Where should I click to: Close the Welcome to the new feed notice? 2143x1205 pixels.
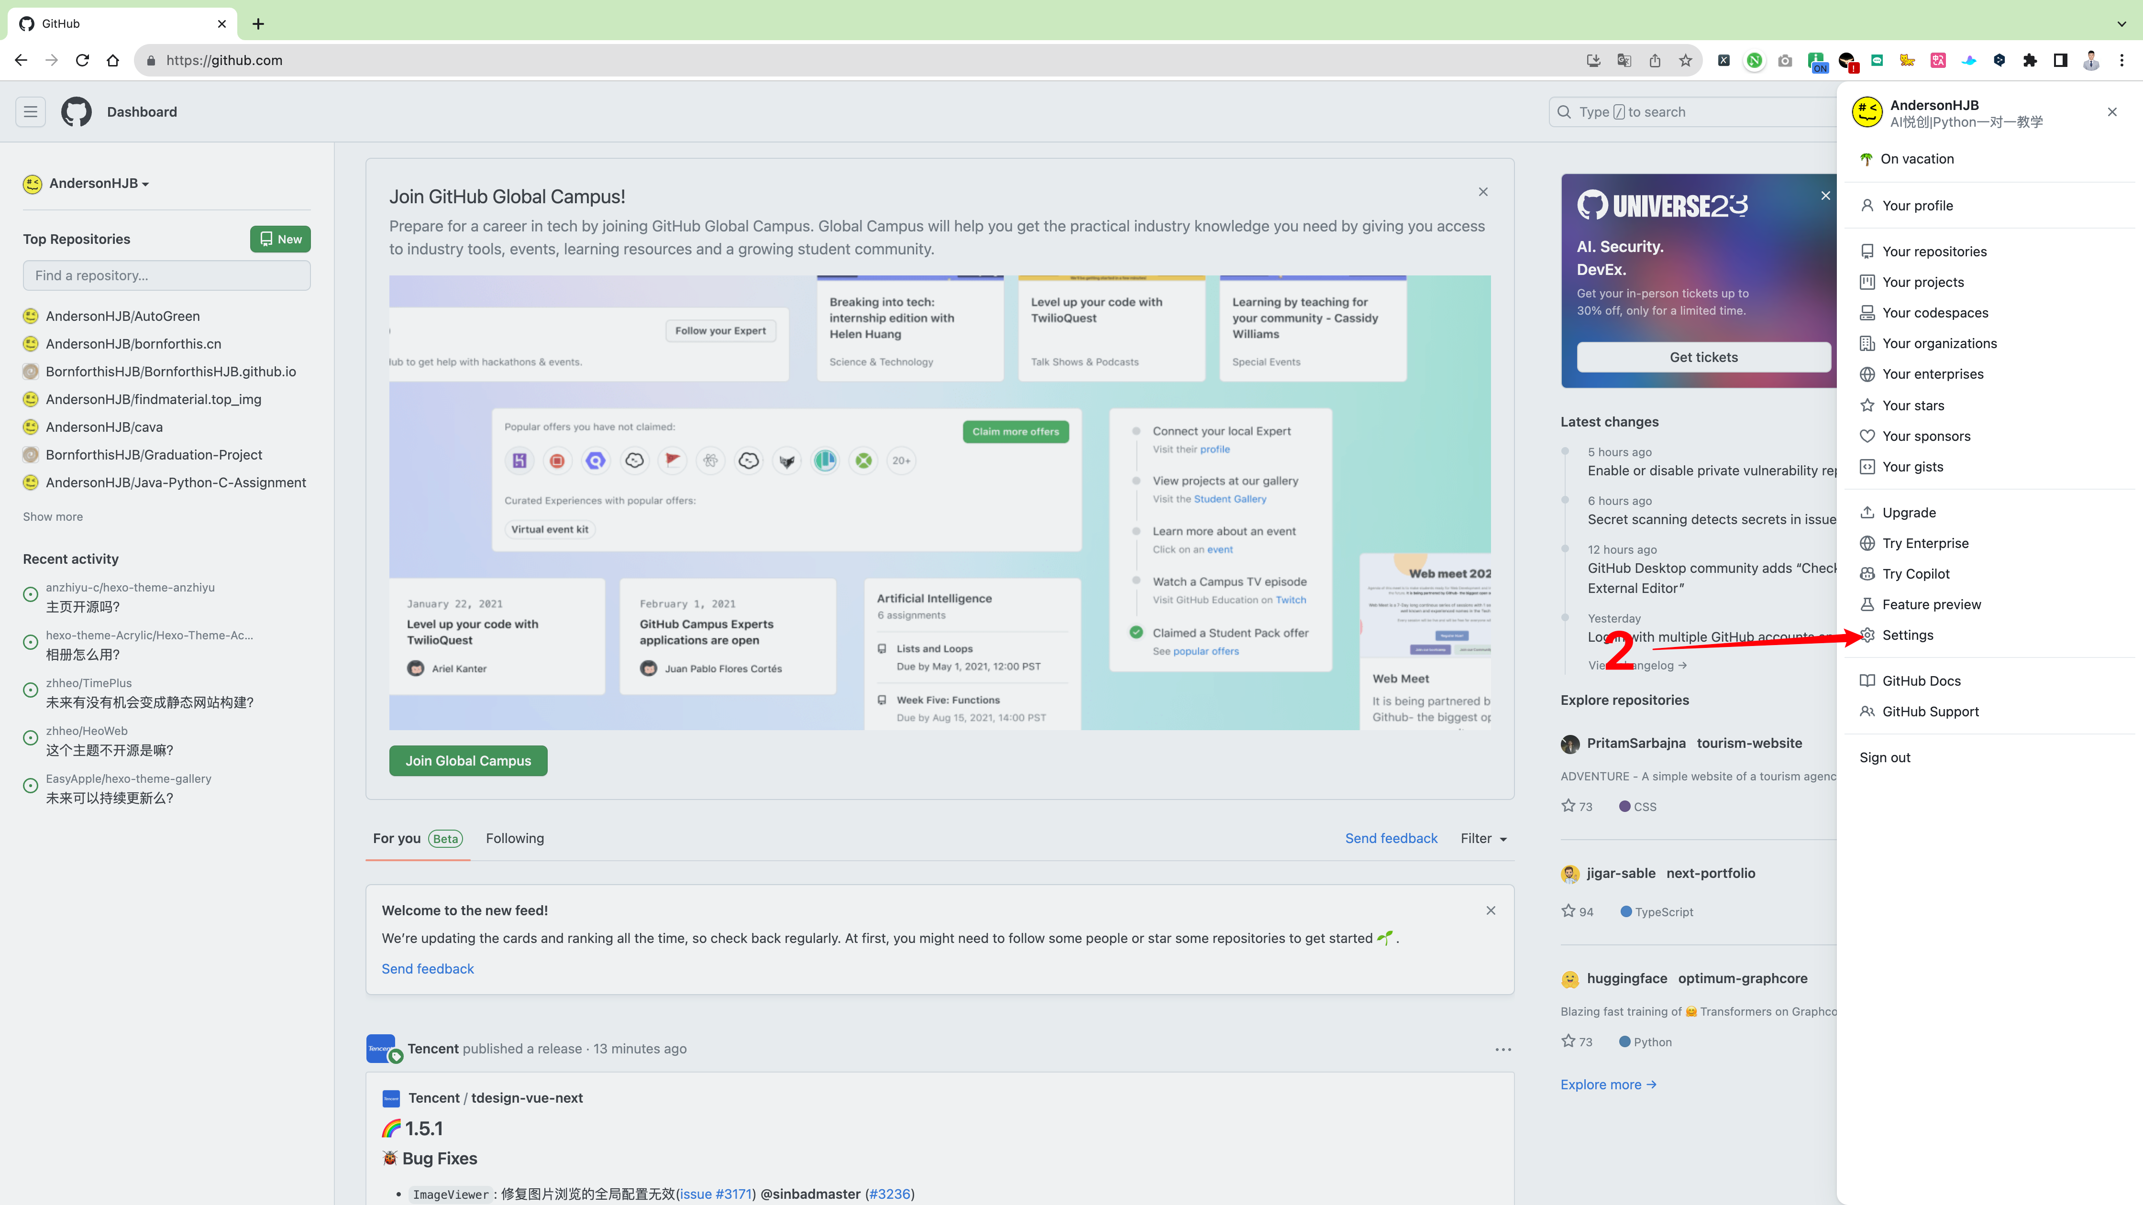pos(1491,910)
